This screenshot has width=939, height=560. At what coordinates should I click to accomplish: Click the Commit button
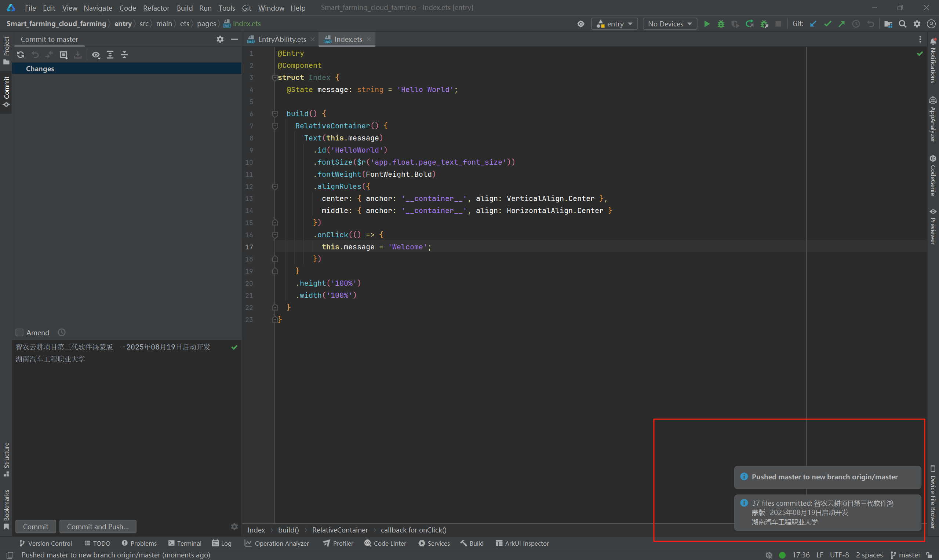pos(36,526)
